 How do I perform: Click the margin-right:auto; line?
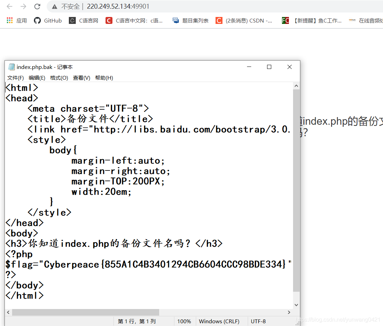point(121,171)
